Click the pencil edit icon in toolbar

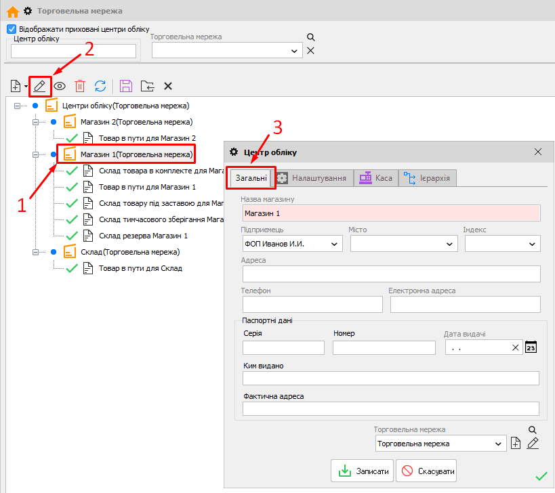40,86
